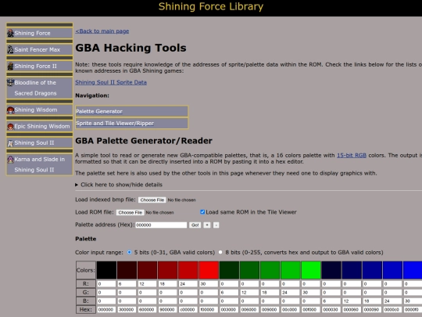This screenshot has width=422, height=317.
Task: Open Kama and Slade in Shining Soul II
Action: click(x=40, y=164)
